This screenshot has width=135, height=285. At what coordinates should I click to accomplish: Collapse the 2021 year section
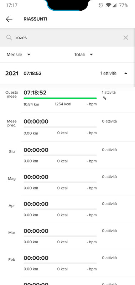(x=126, y=73)
